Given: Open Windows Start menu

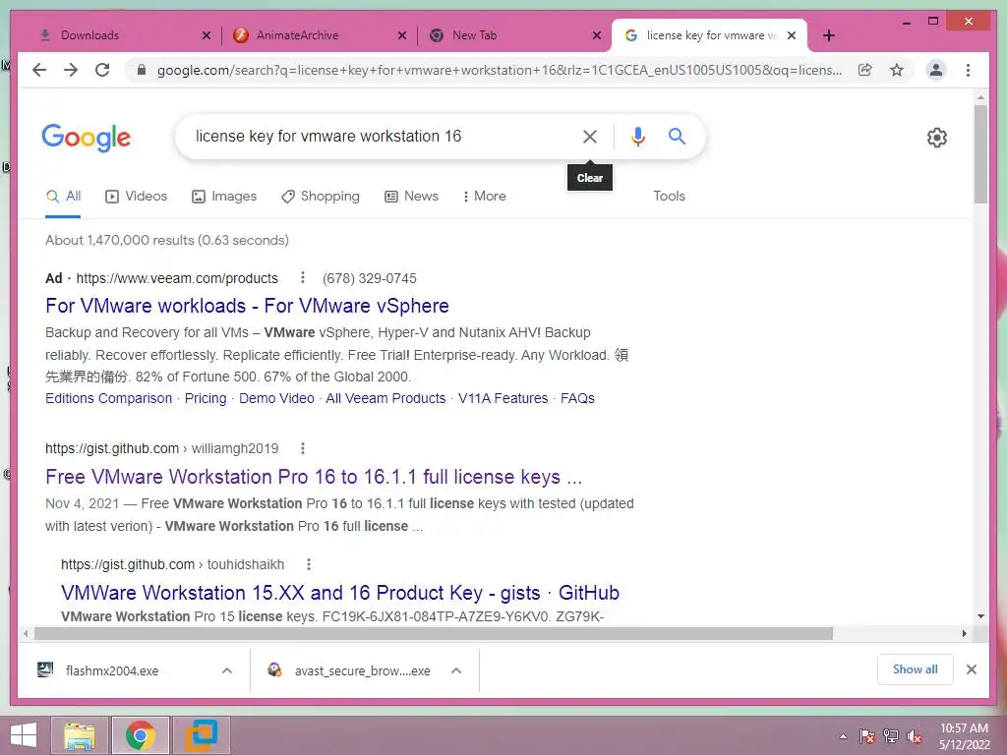Looking at the screenshot, I should click(x=24, y=735).
